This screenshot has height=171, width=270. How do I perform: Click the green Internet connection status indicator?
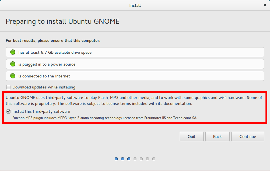point(13,76)
